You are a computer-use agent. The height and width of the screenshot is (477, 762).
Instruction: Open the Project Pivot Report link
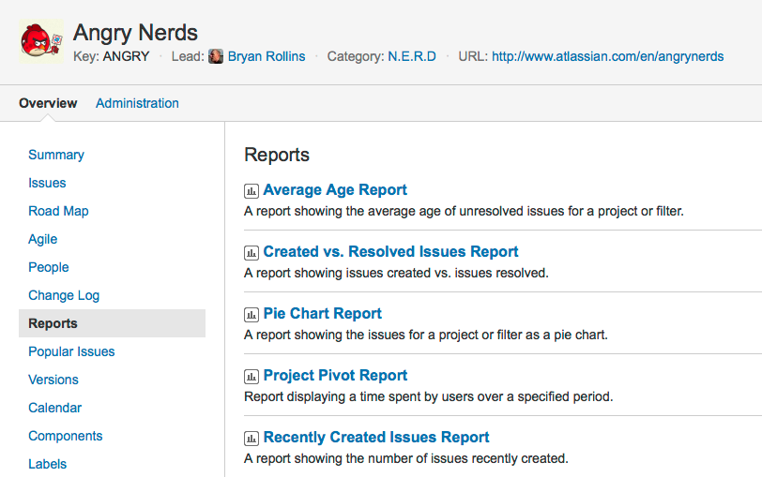click(x=335, y=376)
